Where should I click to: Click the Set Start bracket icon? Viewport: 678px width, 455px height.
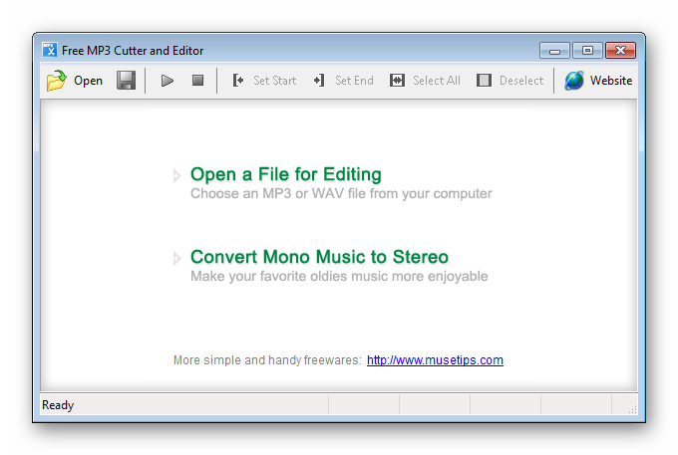click(x=238, y=81)
